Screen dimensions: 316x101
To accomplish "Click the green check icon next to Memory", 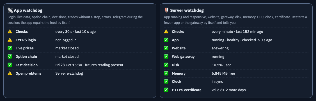I will (166, 74).
